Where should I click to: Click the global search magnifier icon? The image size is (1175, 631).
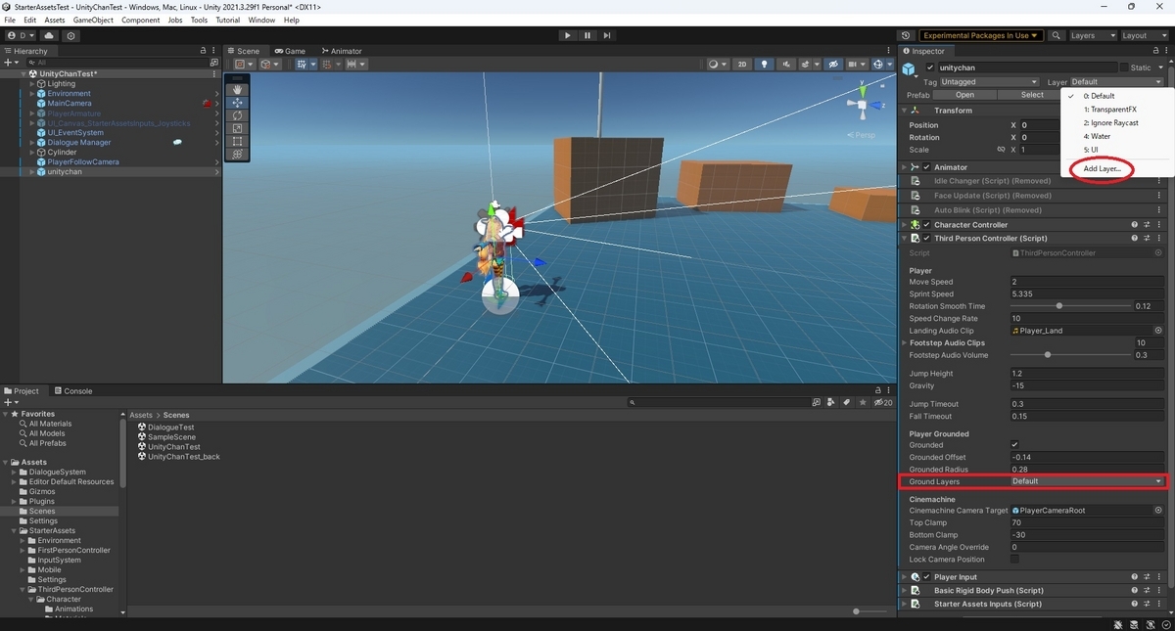pos(1057,35)
